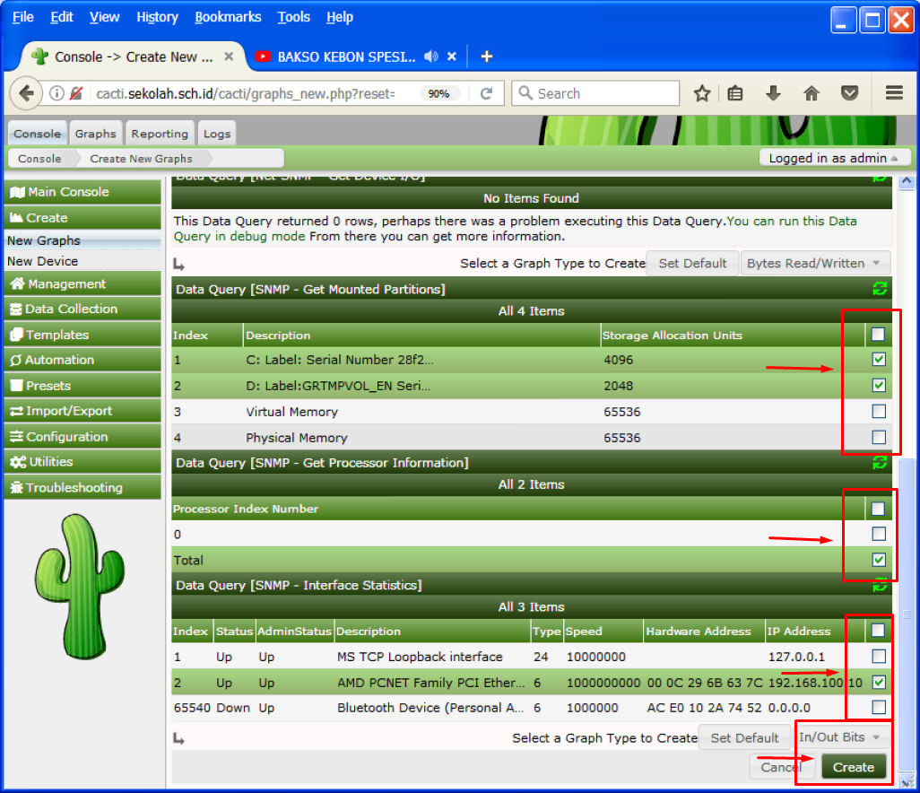
Task: Uncheck the Total processor checkbox
Action: (x=879, y=560)
